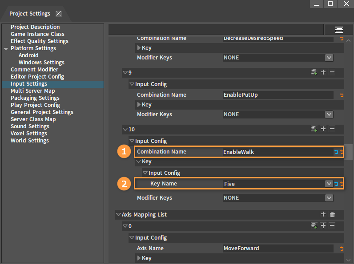354x264 pixels.
Task: Open Modifier Keys dropdown for EnableWalk
Action: click(x=329, y=198)
